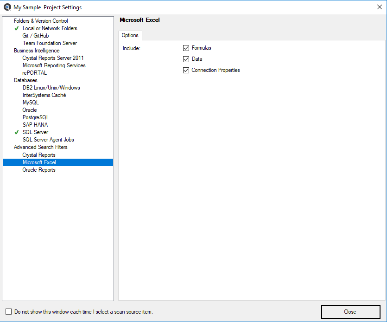Screen dimensions: 387x322
Task: Select rePORTAL item
Action: coord(34,73)
